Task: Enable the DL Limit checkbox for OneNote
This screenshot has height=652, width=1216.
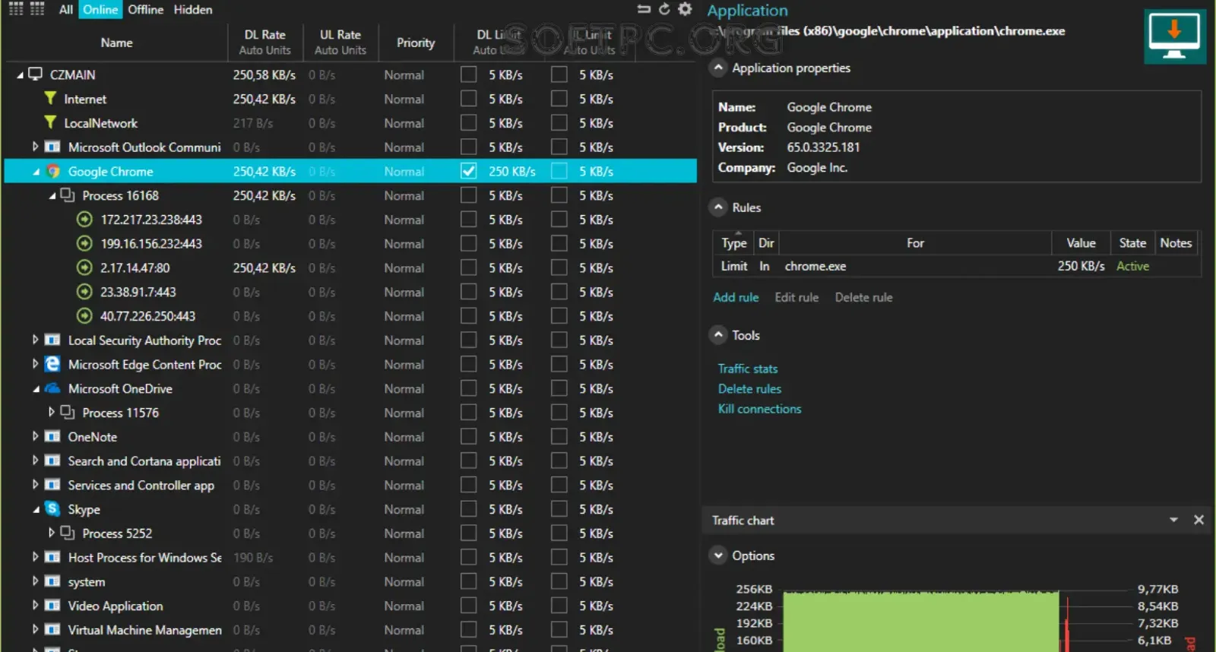Action: pyautogui.click(x=469, y=437)
